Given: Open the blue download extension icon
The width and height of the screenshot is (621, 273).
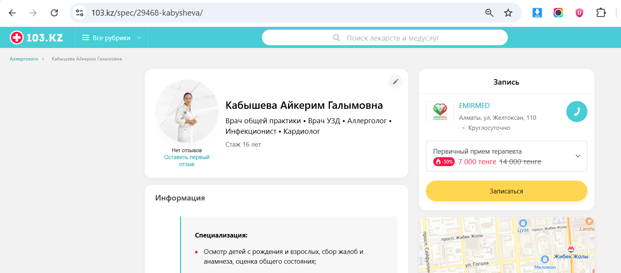Looking at the screenshot, I should (x=537, y=13).
